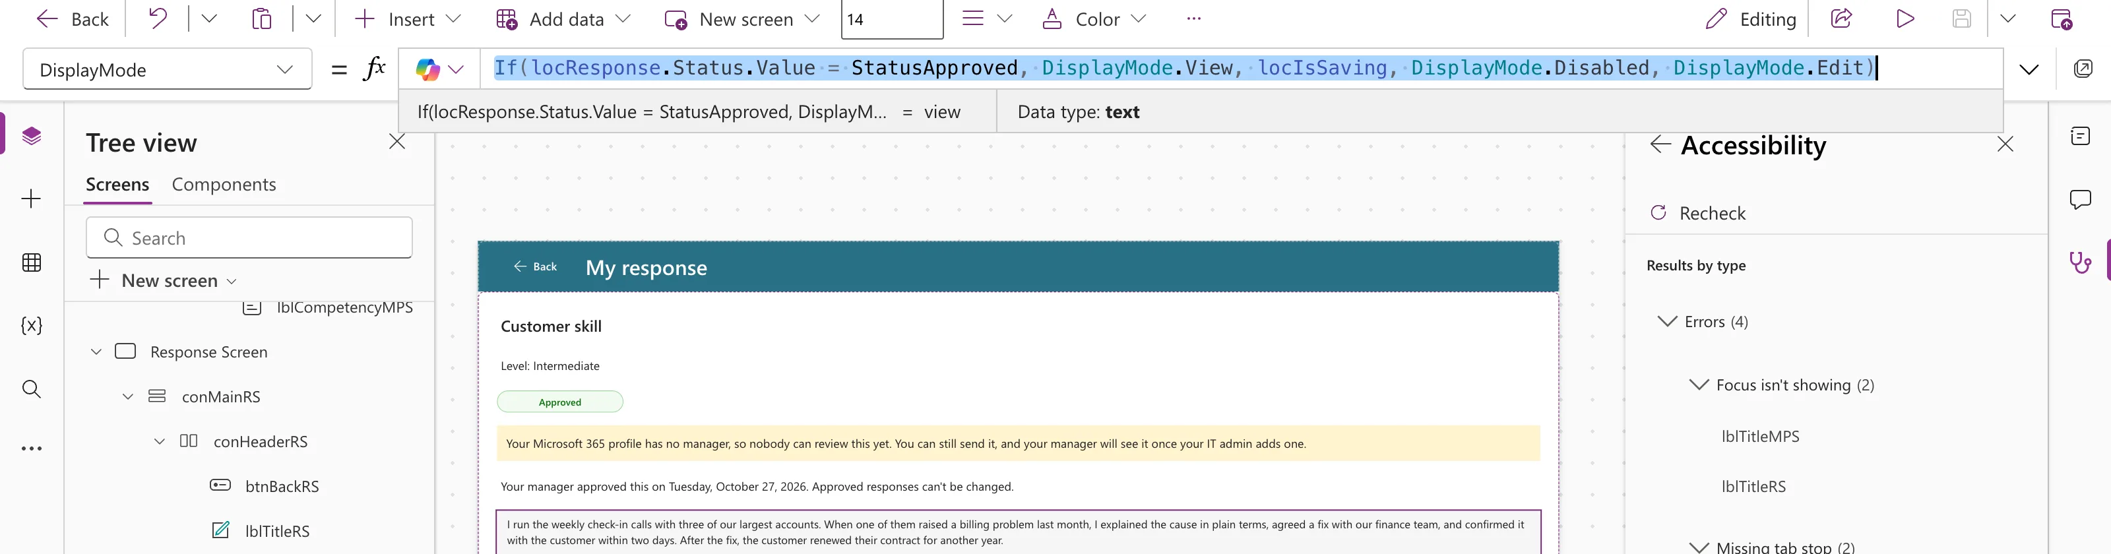
Task: Open the Insert menu
Action: pyautogui.click(x=407, y=19)
